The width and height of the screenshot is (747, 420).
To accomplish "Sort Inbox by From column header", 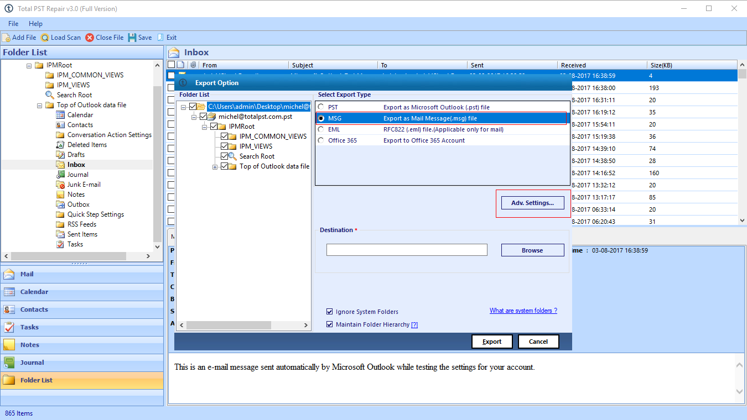I will tap(244, 65).
